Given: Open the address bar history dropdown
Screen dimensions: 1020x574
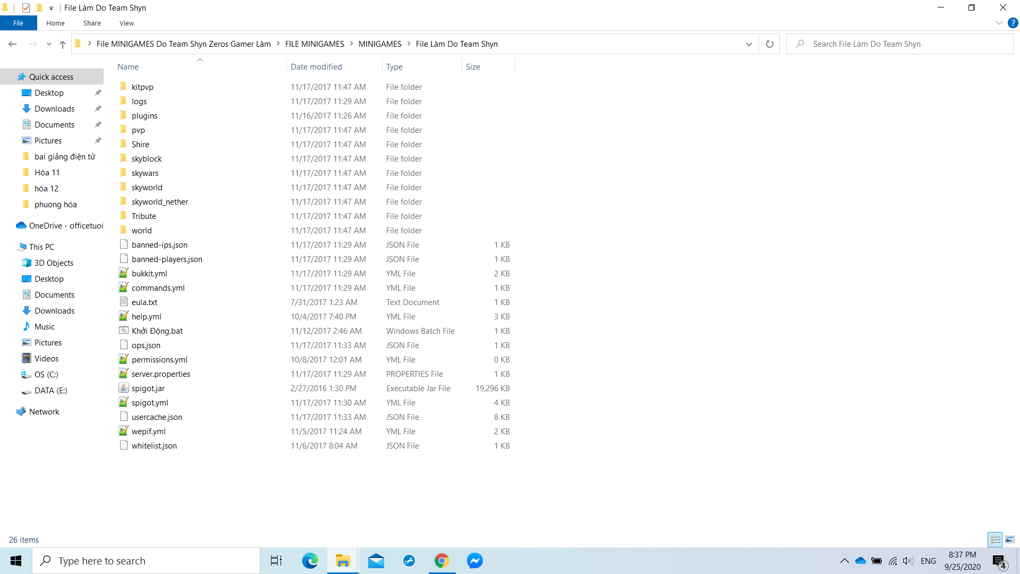Looking at the screenshot, I should tap(749, 44).
